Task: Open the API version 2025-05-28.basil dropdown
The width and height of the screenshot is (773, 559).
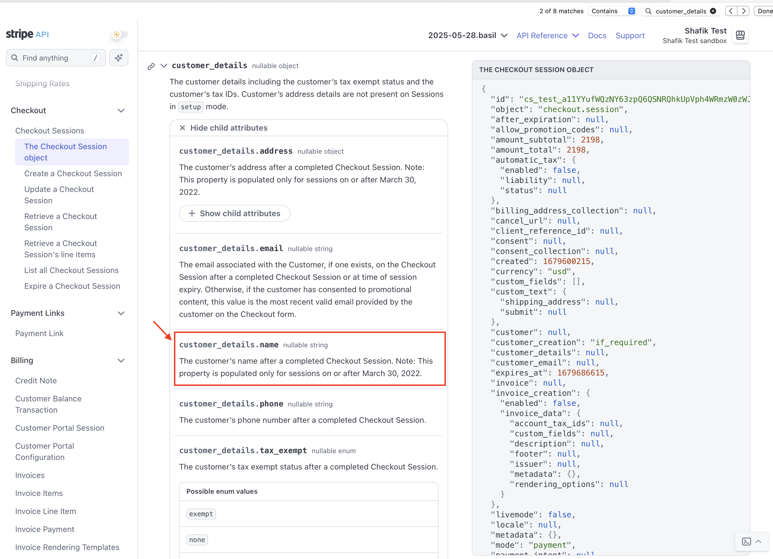Action: click(468, 35)
